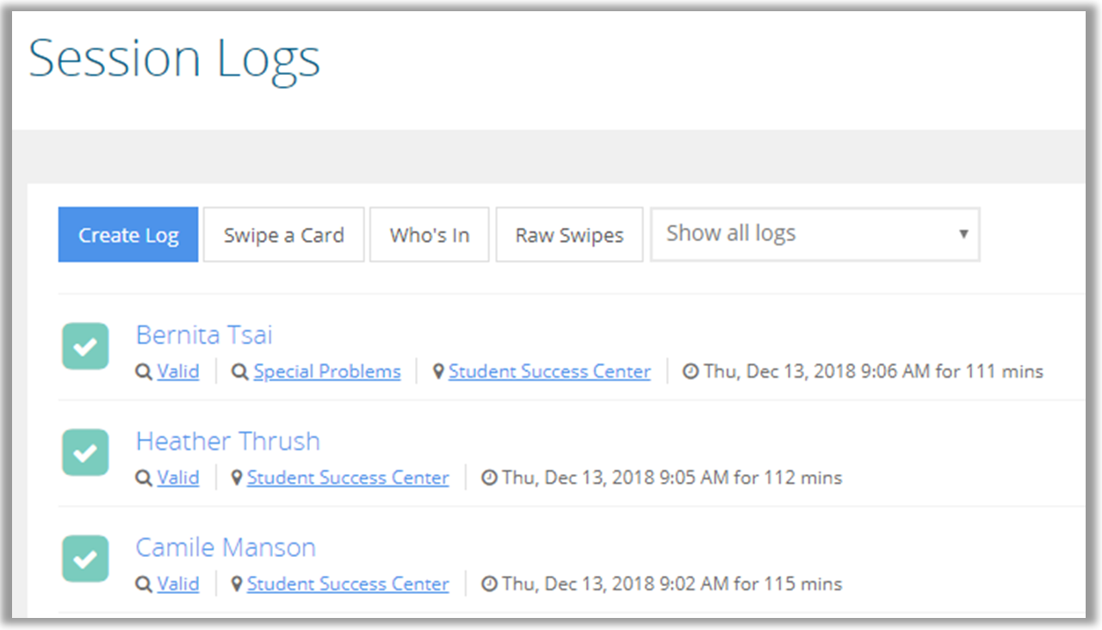
Task: Open Bernita Tsai's session log
Action: [204, 335]
